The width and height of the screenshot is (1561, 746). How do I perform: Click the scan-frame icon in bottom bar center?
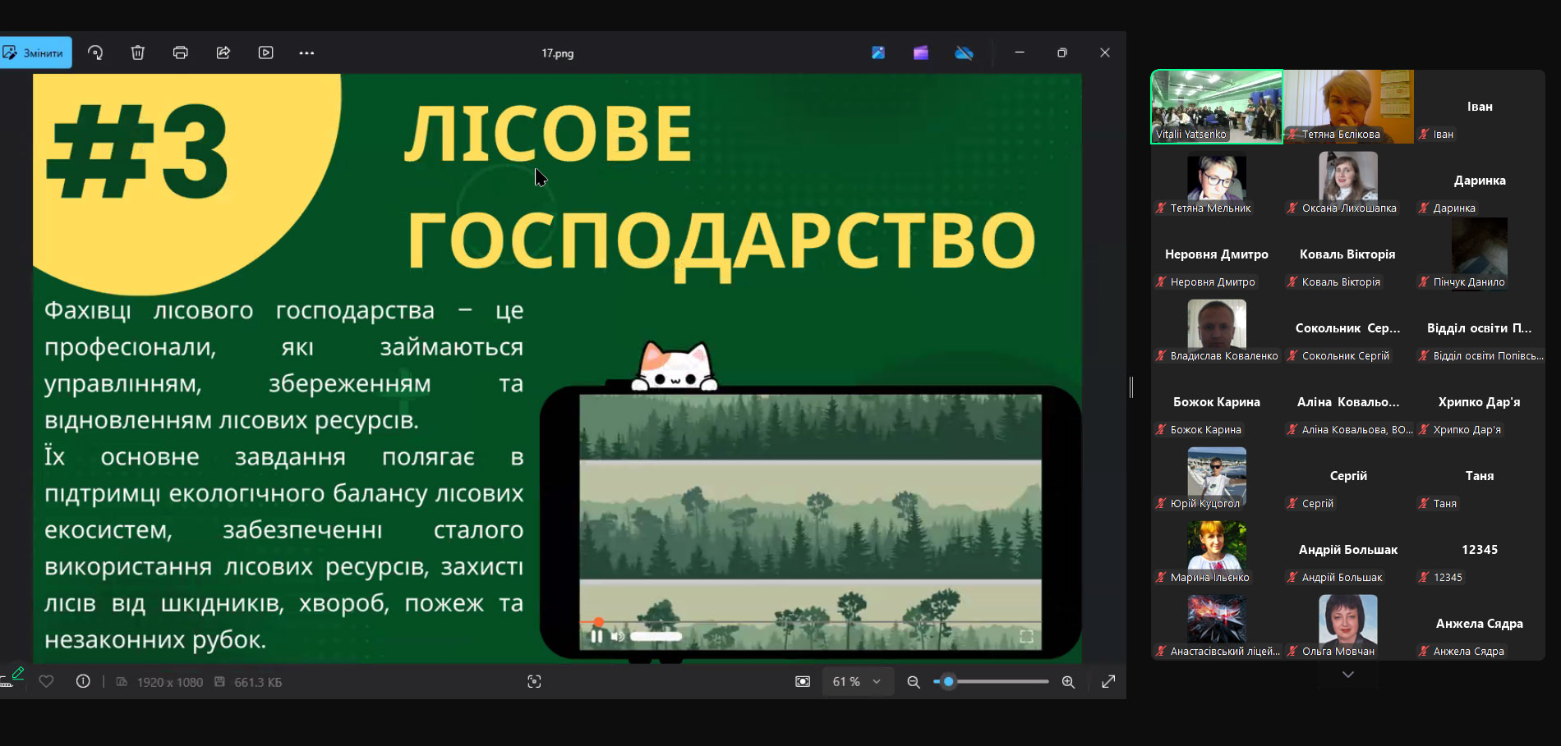pyautogui.click(x=534, y=681)
